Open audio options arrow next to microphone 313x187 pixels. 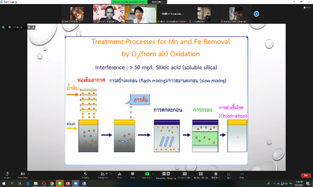tap(13, 174)
